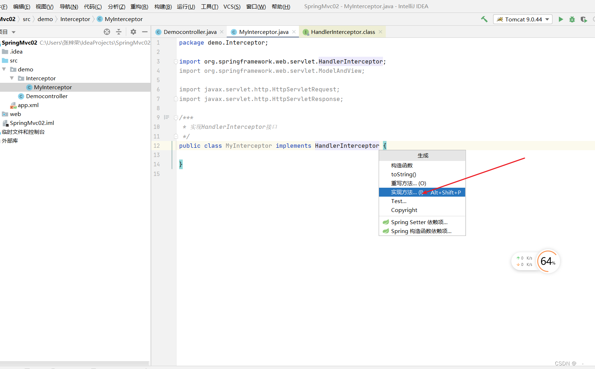
Task: Switch to the HandlerInterceptor.class tab
Action: tap(343, 32)
